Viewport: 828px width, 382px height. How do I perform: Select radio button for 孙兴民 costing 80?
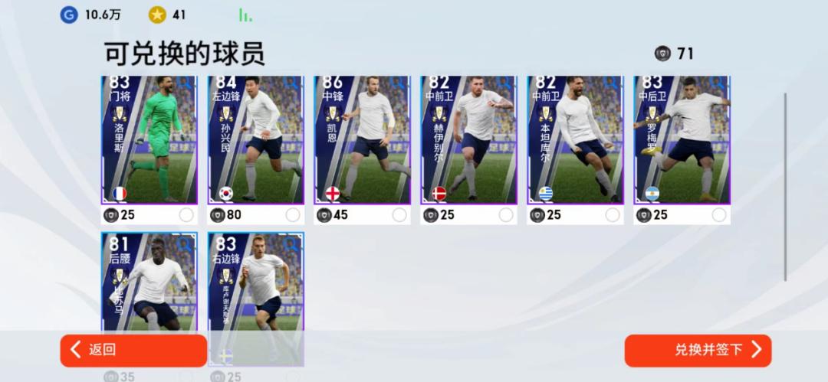[x=293, y=215]
